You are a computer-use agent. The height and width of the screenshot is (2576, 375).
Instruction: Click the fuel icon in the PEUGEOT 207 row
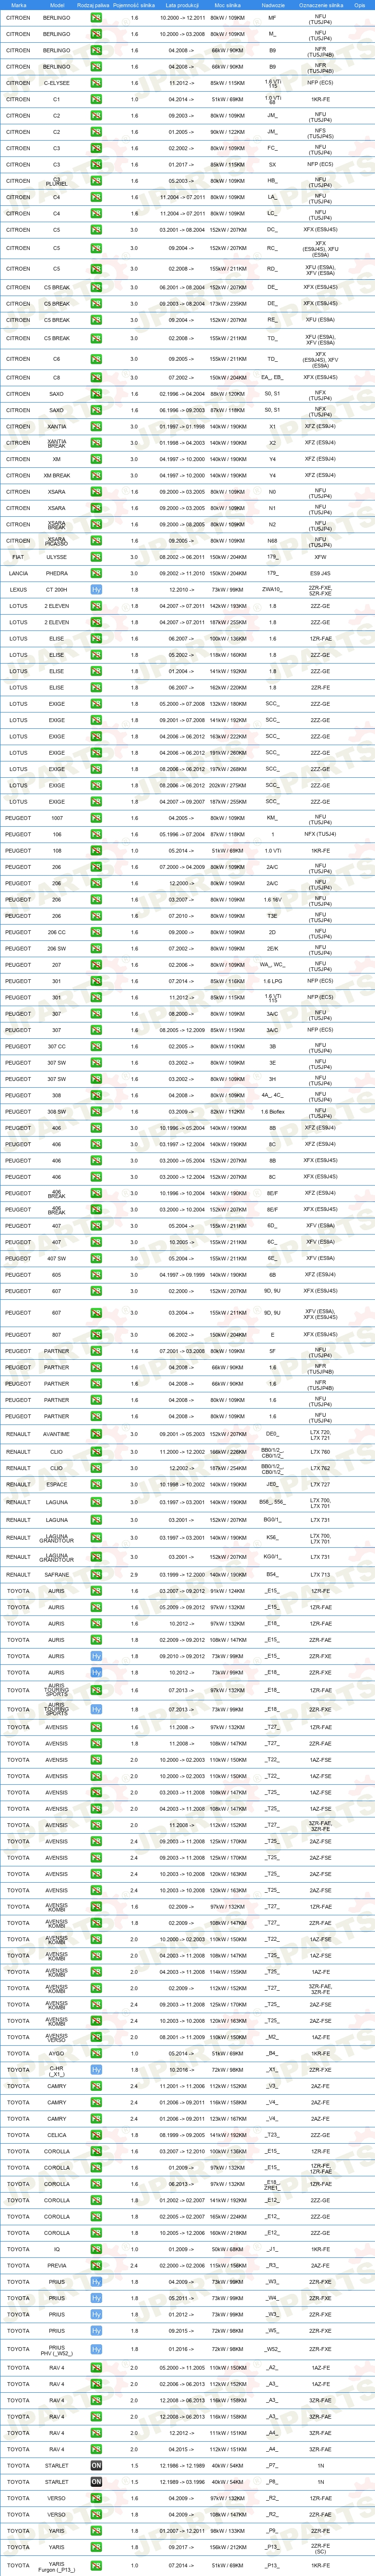point(96,965)
